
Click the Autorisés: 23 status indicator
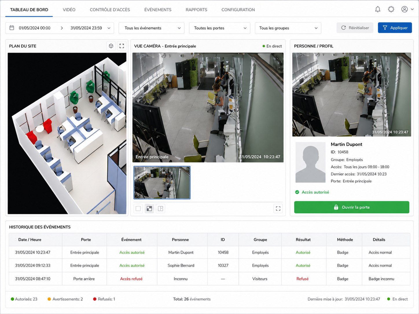coord(24,299)
